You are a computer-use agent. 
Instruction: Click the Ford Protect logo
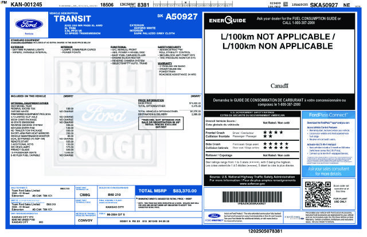214,218
